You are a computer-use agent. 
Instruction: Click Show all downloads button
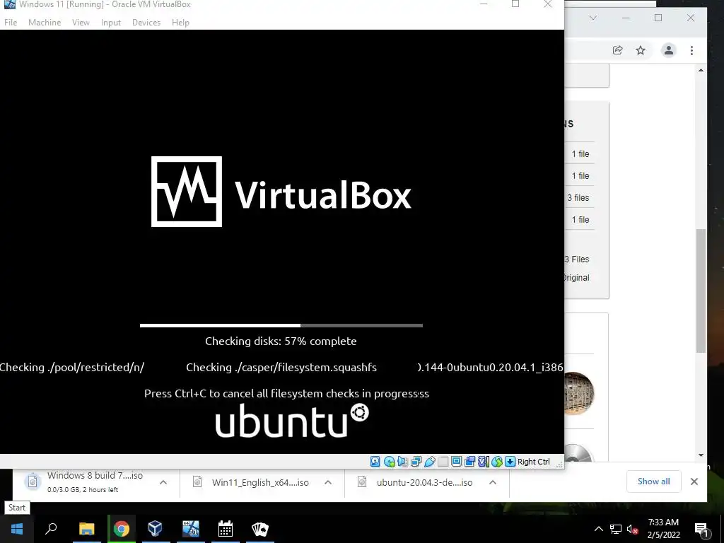653,481
